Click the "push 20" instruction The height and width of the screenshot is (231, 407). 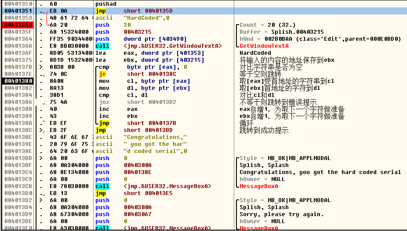tap(113, 25)
